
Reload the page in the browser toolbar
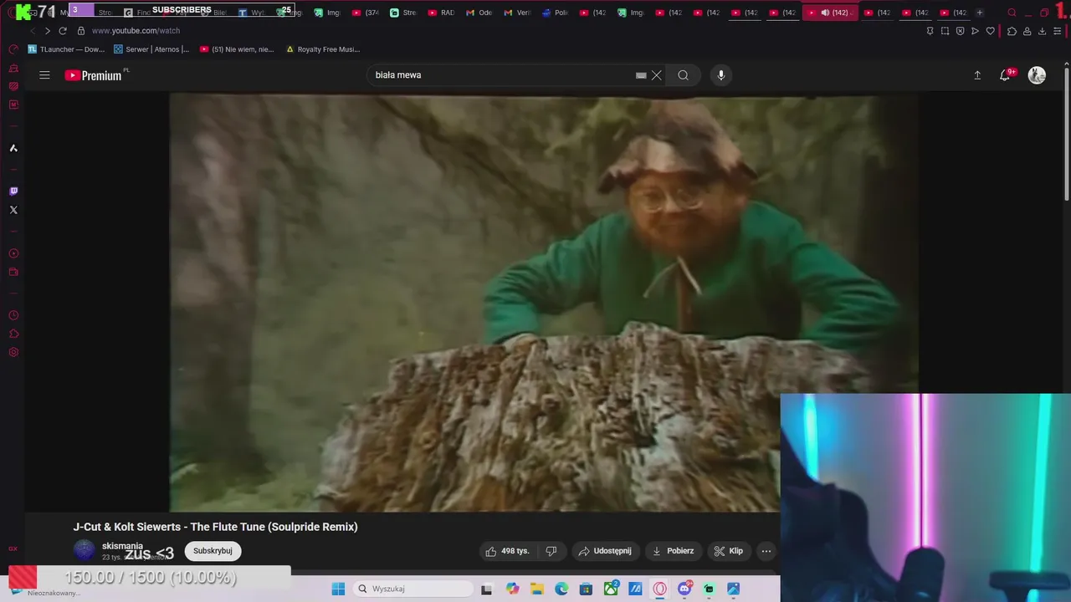tap(62, 31)
